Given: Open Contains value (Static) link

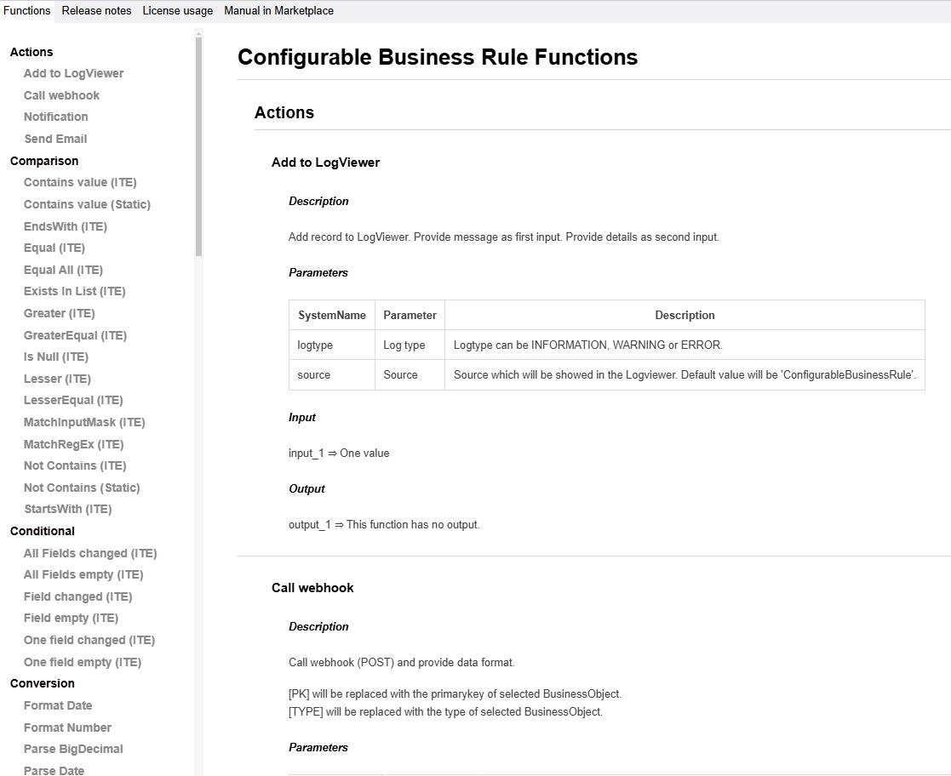Looking at the screenshot, I should click(87, 204).
